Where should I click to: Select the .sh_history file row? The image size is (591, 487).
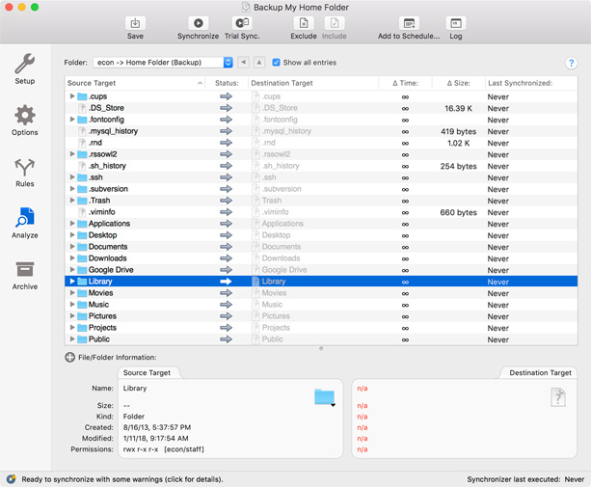(321, 166)
